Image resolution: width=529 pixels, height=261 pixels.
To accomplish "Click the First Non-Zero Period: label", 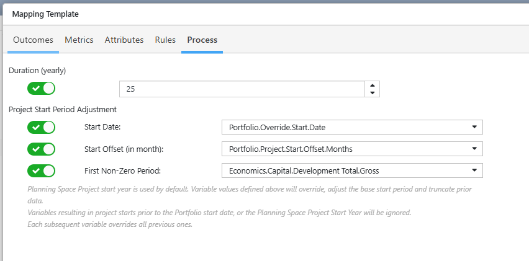I will 122,170.
